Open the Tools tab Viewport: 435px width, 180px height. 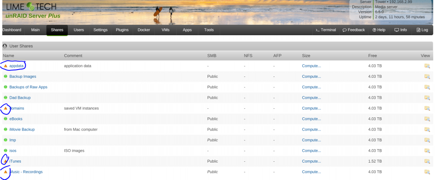[209, 30]
